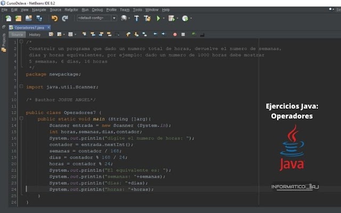Open the dropdown arrow next to the Debug icon

click(177, 18)
